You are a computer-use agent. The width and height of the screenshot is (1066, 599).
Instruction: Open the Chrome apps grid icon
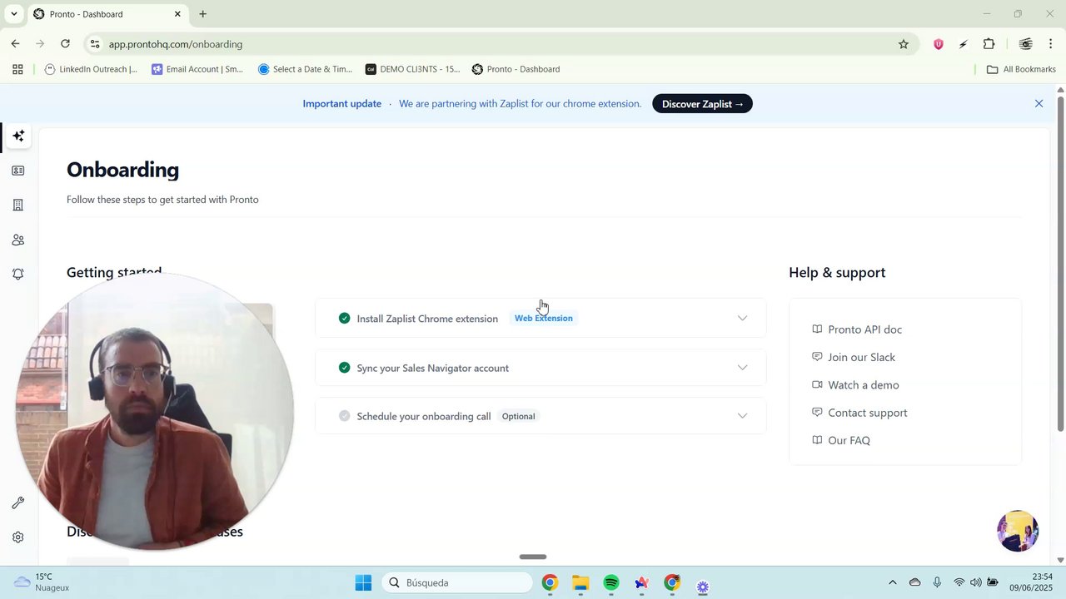pos(17,69)
